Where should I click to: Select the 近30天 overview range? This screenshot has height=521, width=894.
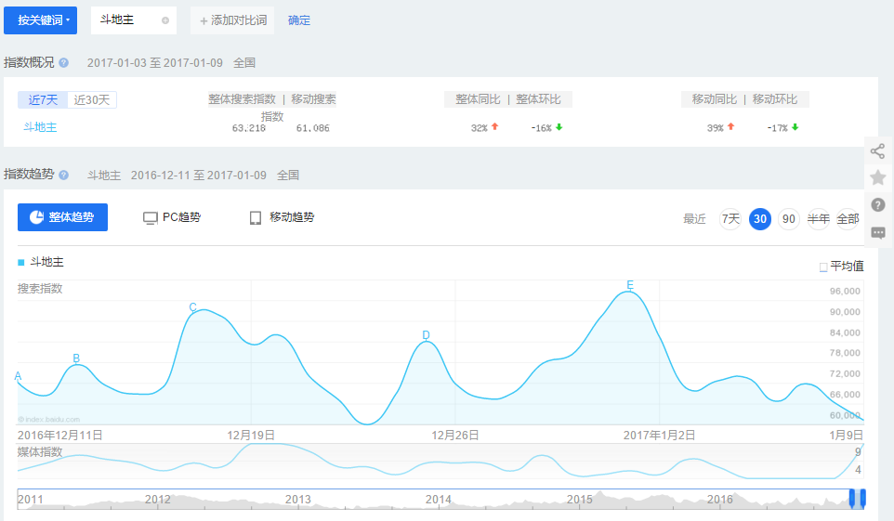tap(92, 100)
